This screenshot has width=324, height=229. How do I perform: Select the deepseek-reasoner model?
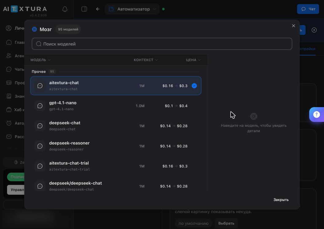click(116, 146)
